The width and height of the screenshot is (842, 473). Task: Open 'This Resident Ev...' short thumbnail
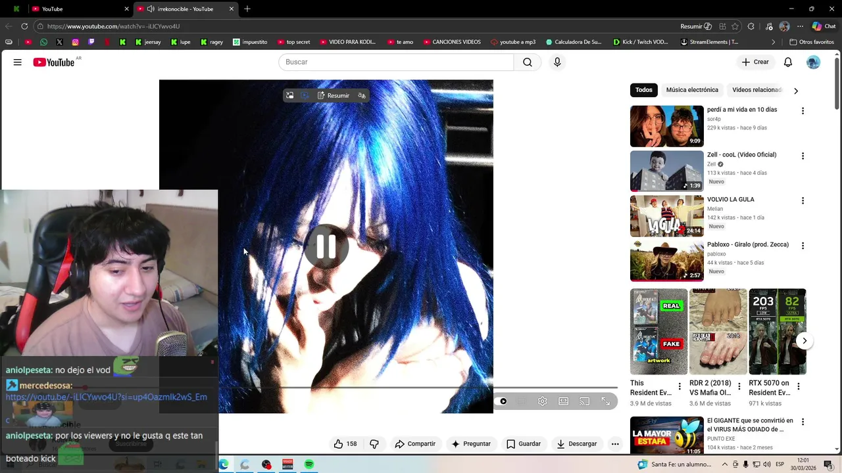pyautogui.click(x=658, y=332)
